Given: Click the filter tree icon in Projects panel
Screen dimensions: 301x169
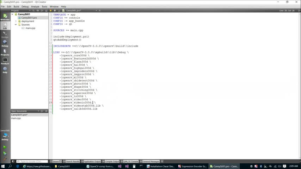Looking at the screenshot, I should pos(33,11).
